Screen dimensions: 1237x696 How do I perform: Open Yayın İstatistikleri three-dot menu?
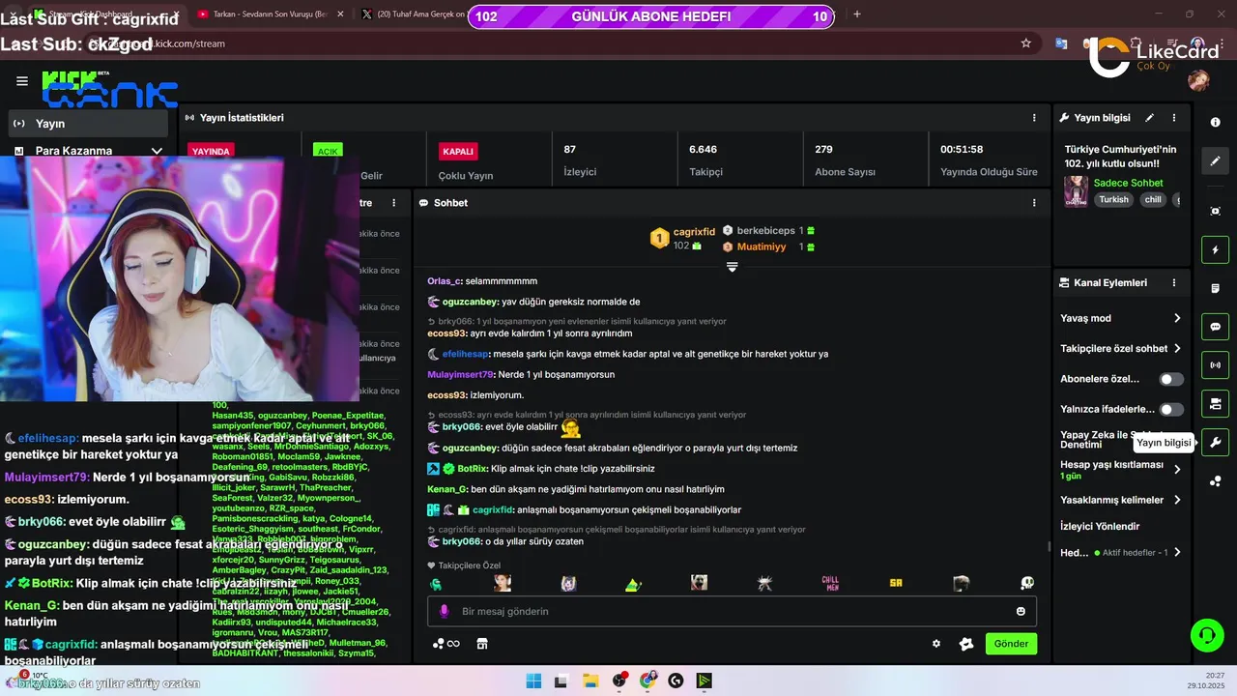[1034, 118]
